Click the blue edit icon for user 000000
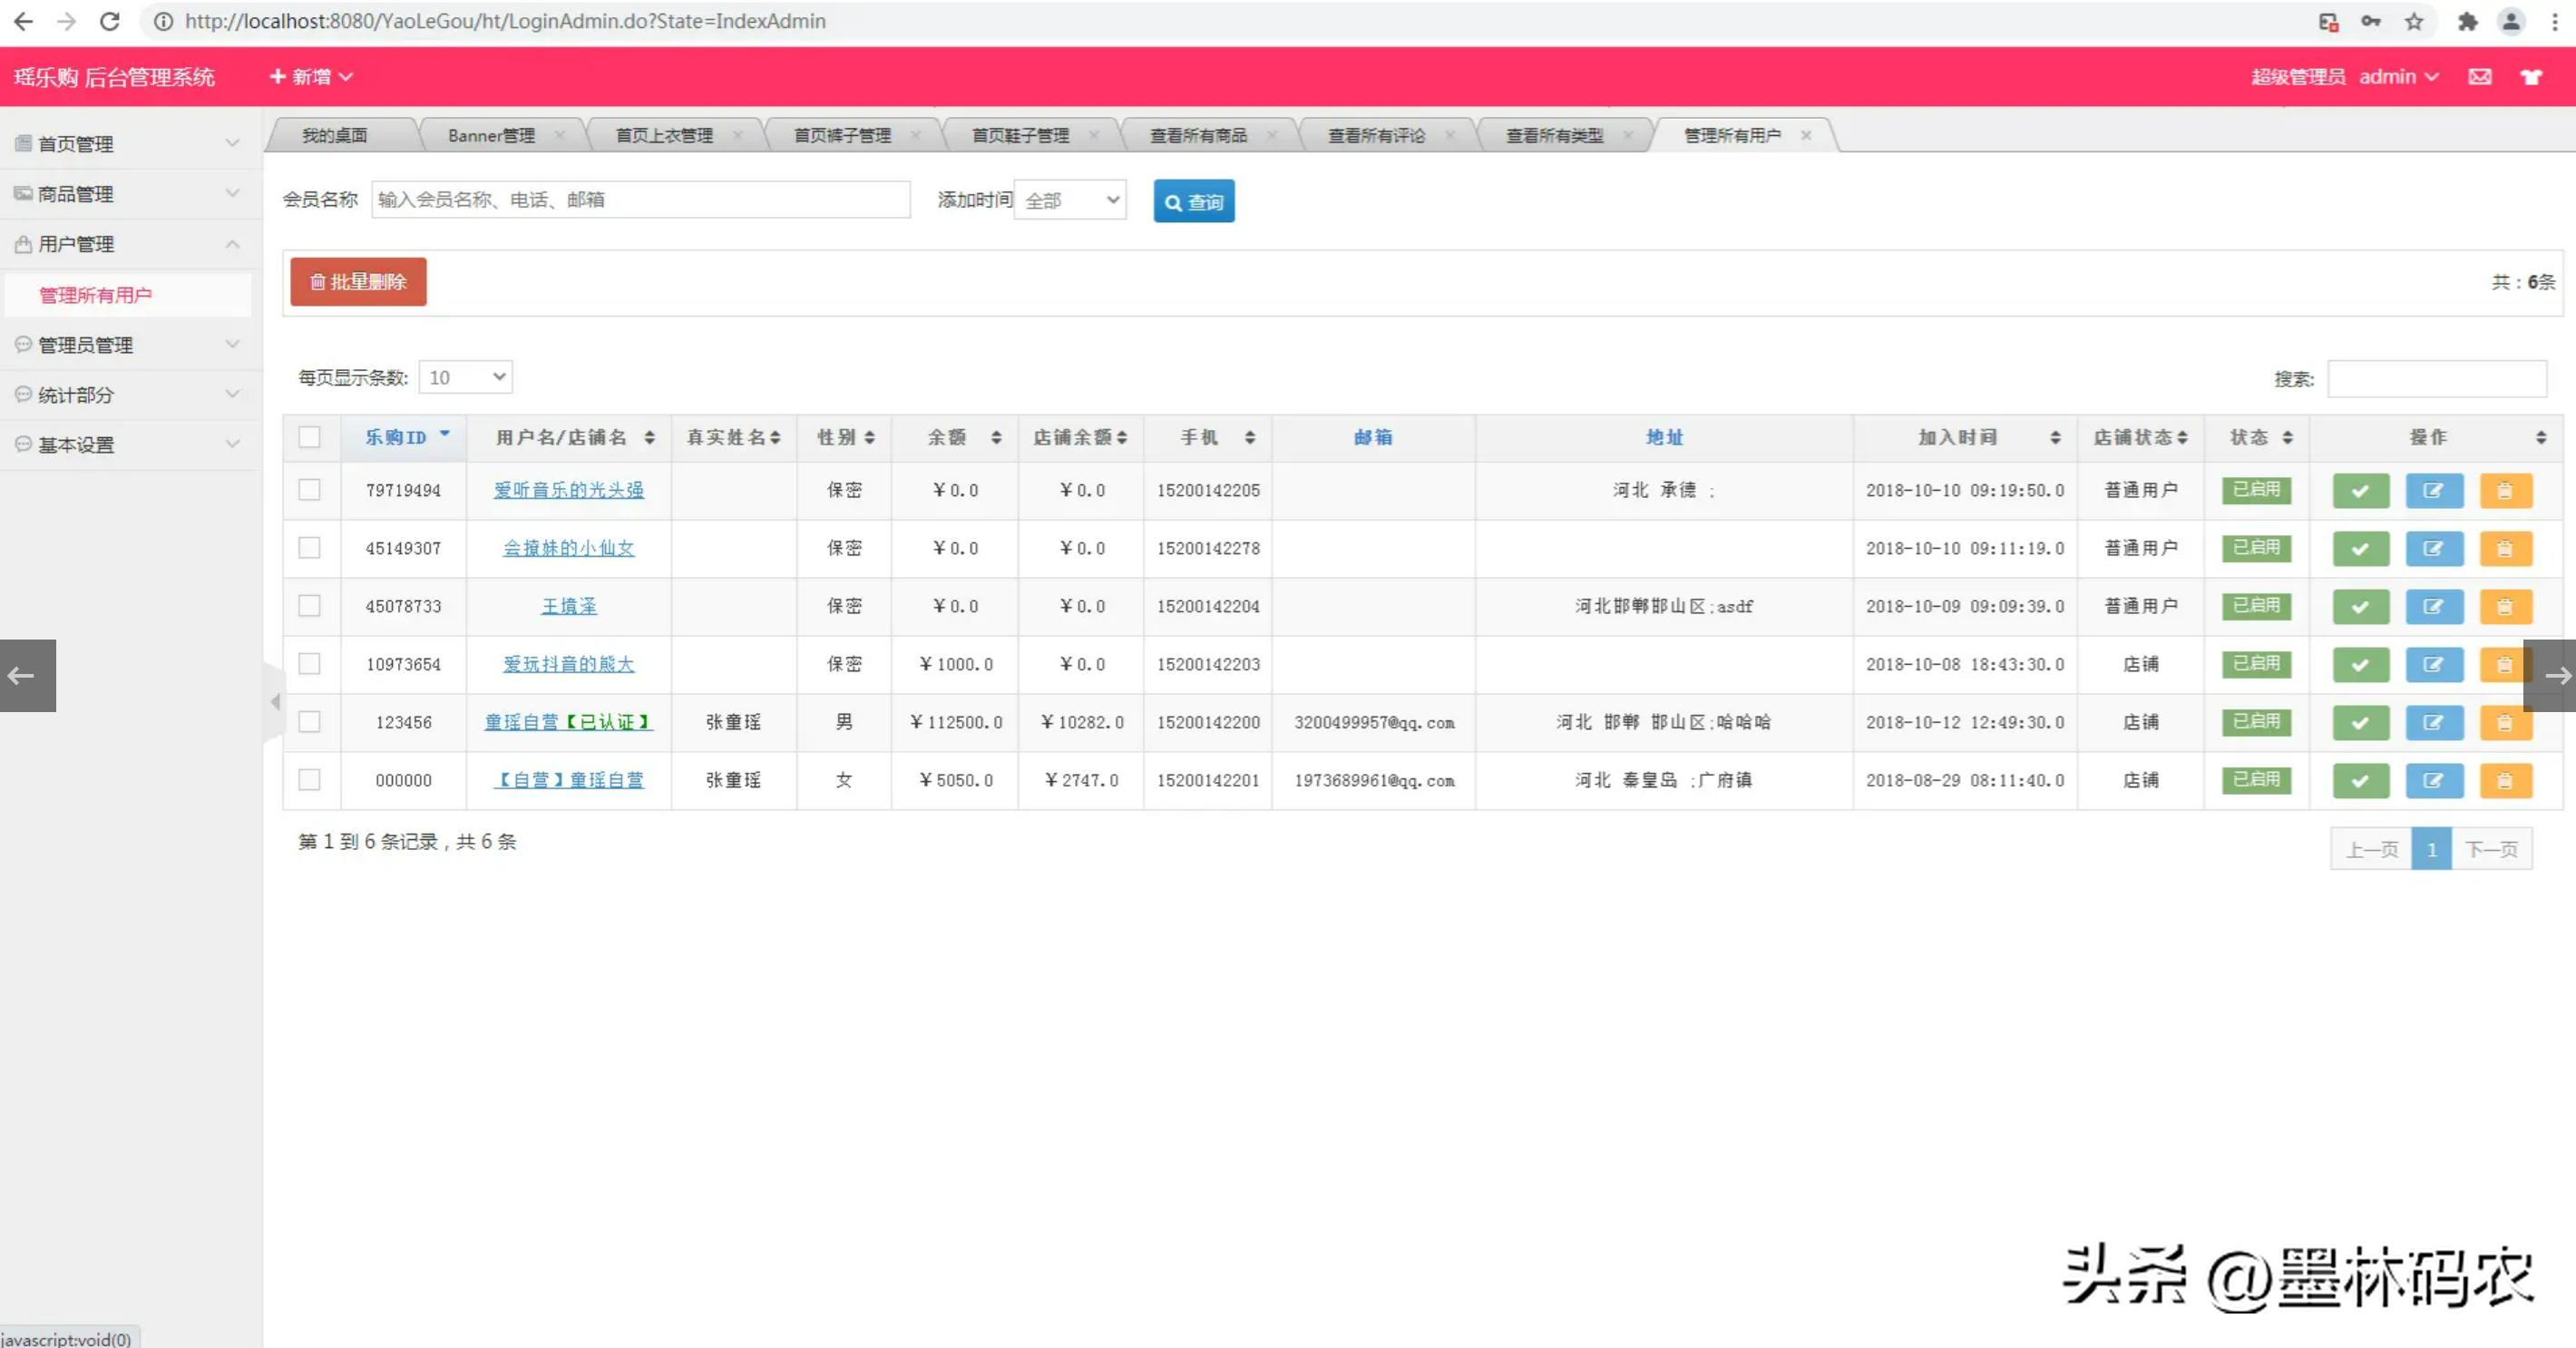The height and width of the screenshot is (1348, 2576). click(2433, 781)
